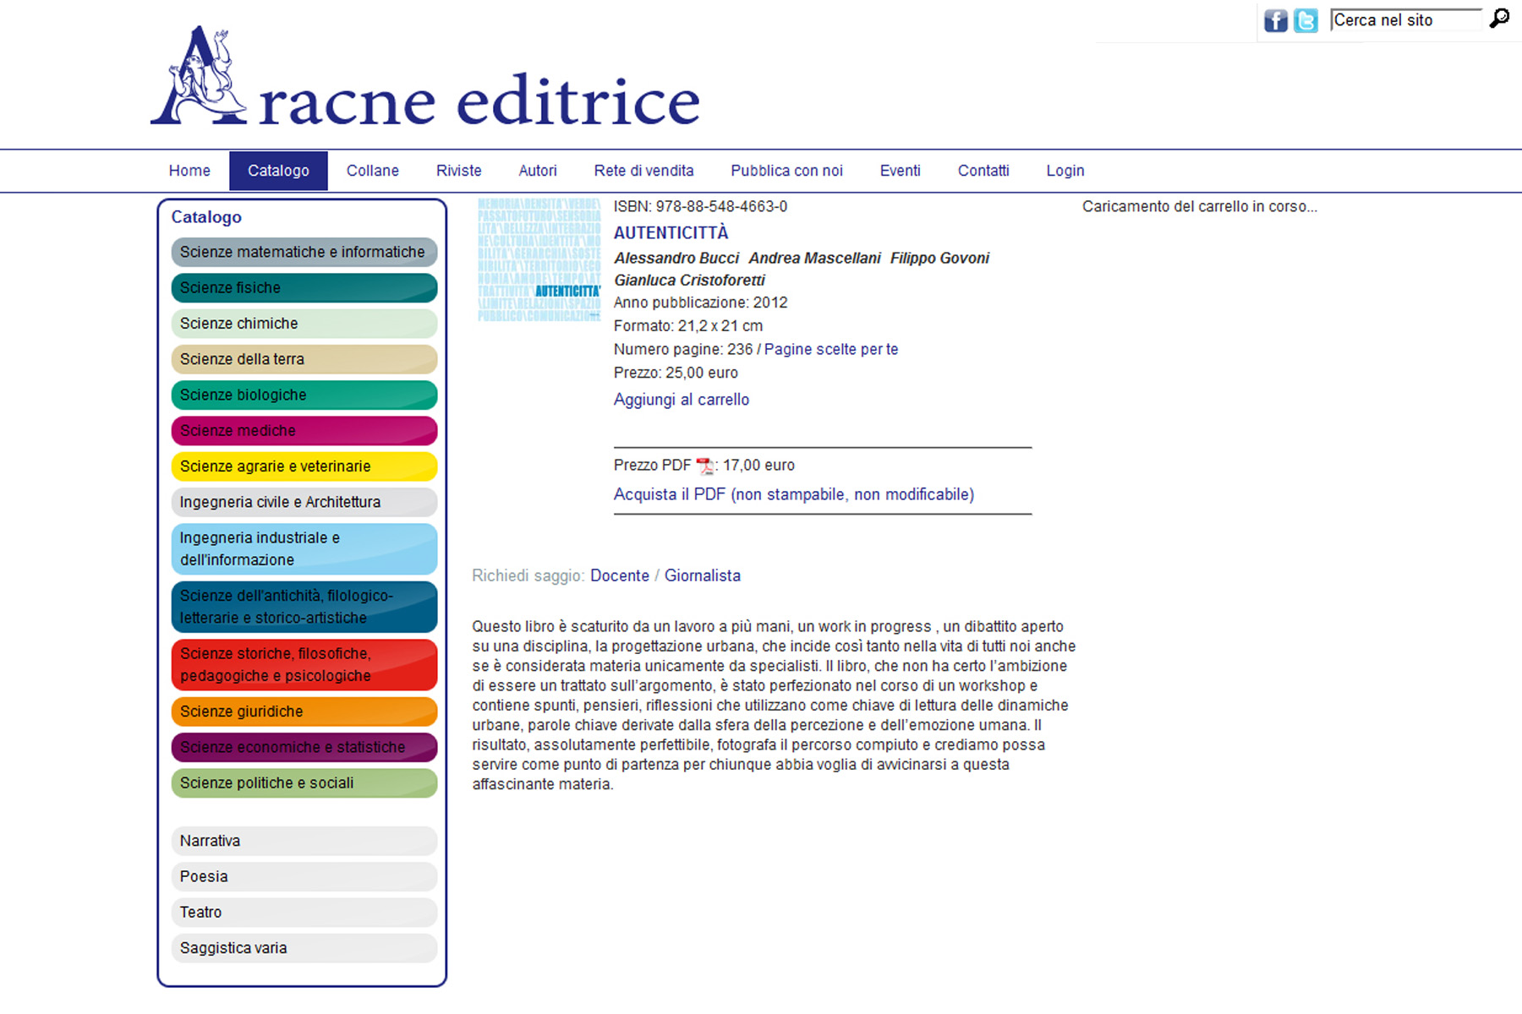
Task: Select Scienze economiche e statistiche category
Action: pos(304,748)
